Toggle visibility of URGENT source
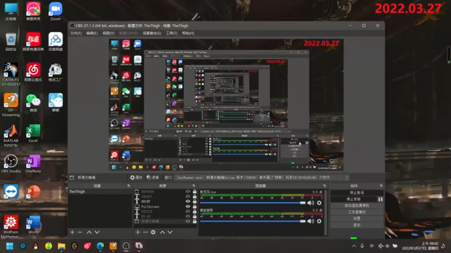Image resolution: width=451 pixels, height=253 pixels. (188, 196)
